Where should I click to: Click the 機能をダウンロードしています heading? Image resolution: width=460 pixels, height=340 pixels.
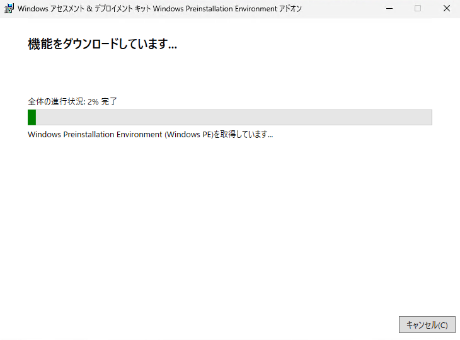[x=102, y=44]
